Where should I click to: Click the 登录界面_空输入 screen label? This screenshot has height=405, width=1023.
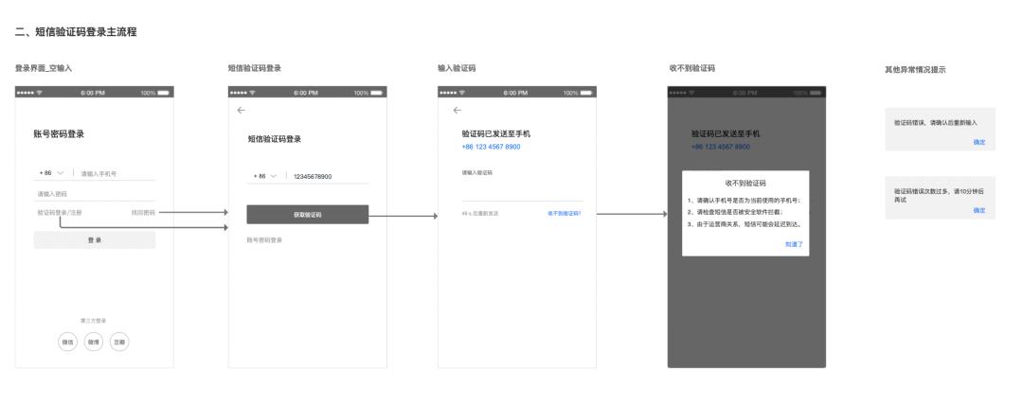pos(43,68)
